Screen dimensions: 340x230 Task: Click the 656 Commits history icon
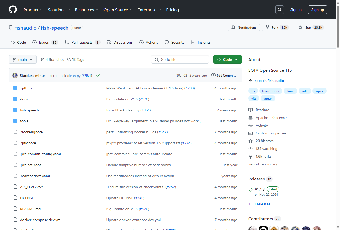(213, 76)
